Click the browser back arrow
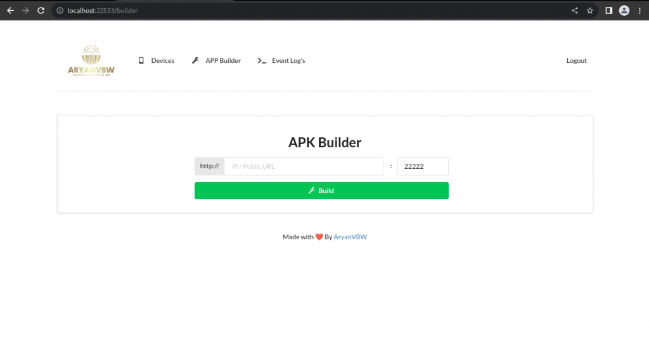 (x=10, y=10)
